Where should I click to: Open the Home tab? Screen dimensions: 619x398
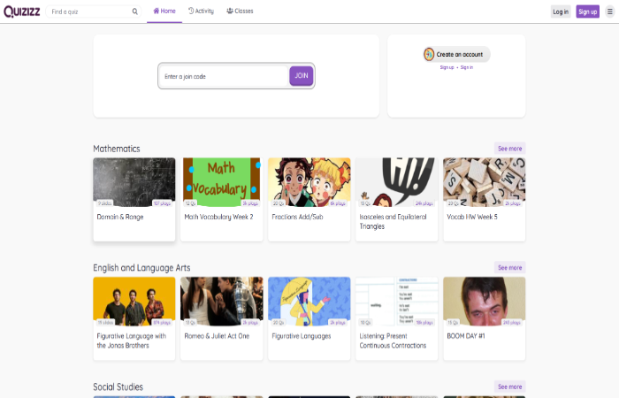pyautogui.click(x=164, y=11)
